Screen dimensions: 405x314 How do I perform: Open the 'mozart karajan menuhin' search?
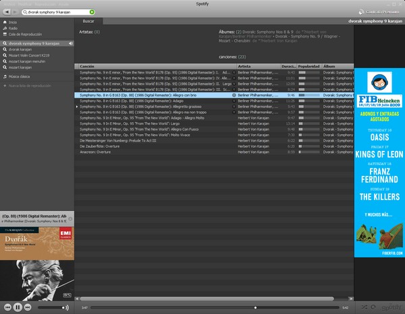click(27, 61)
